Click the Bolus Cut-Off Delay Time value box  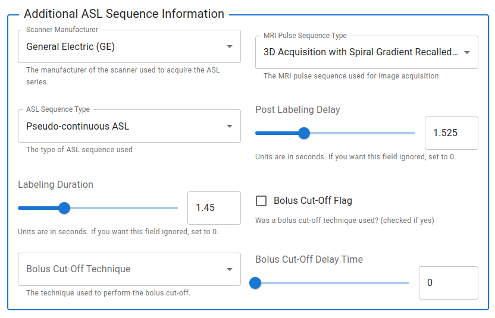pos(448,283)
